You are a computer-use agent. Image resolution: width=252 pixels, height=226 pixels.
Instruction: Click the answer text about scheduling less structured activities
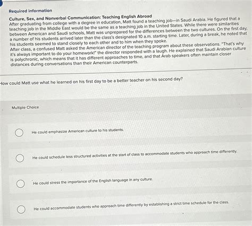pyautogui.click(x=135, y=155)
